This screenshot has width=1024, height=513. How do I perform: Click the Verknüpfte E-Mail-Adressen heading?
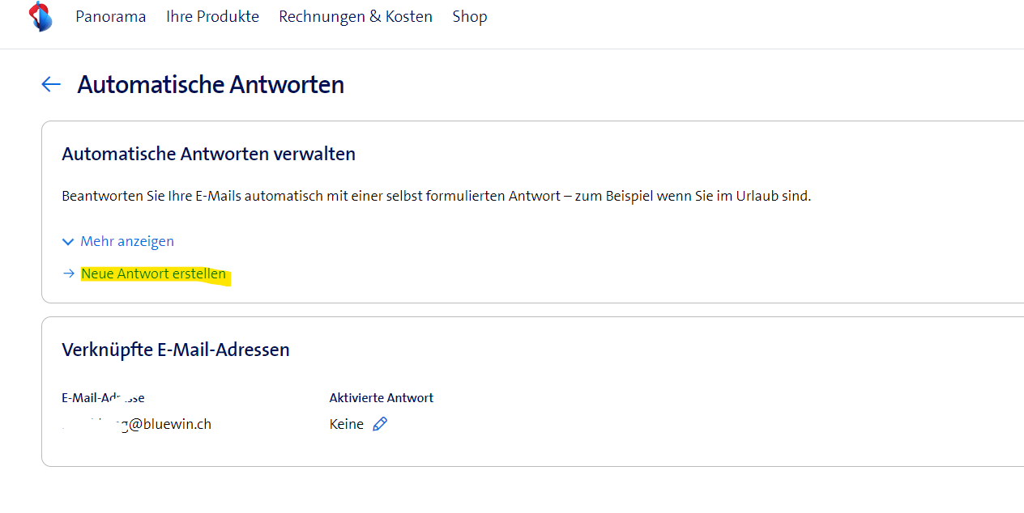[x=176, y=350]
